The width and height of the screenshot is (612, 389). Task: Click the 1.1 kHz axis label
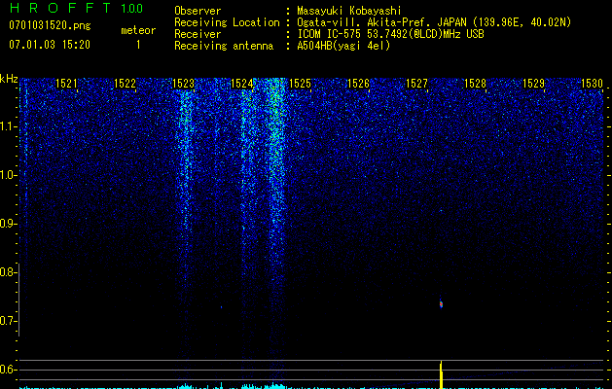click(x=8, y=126)
